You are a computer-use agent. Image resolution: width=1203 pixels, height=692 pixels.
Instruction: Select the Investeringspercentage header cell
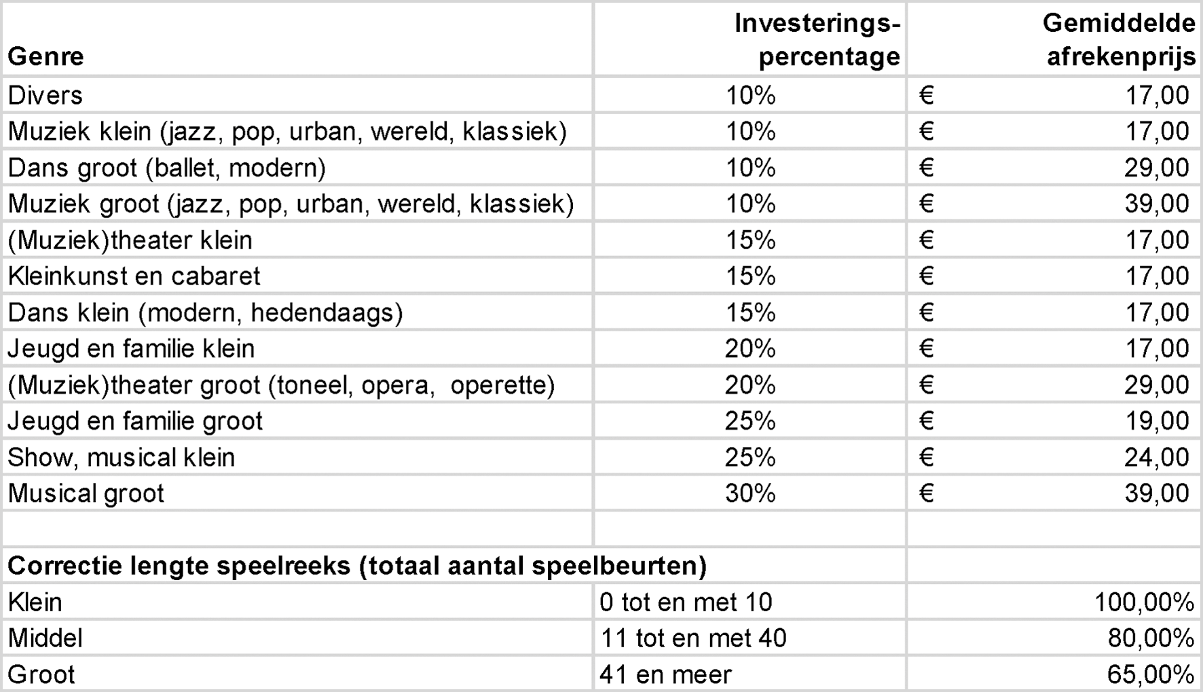[x=817, y=40]
